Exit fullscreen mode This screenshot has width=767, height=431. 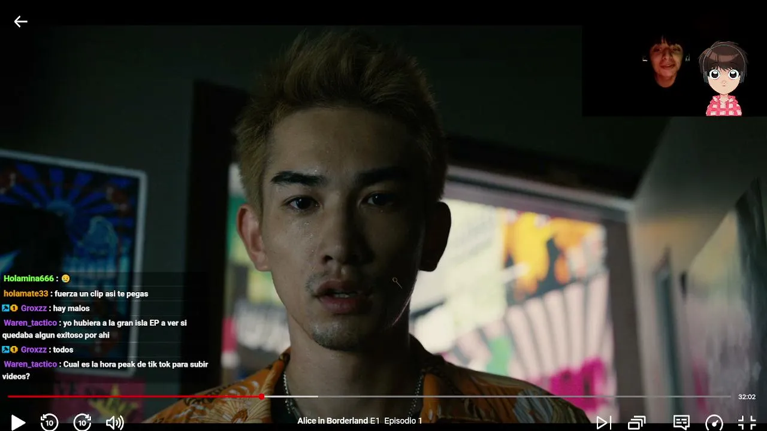pos(747,422)
